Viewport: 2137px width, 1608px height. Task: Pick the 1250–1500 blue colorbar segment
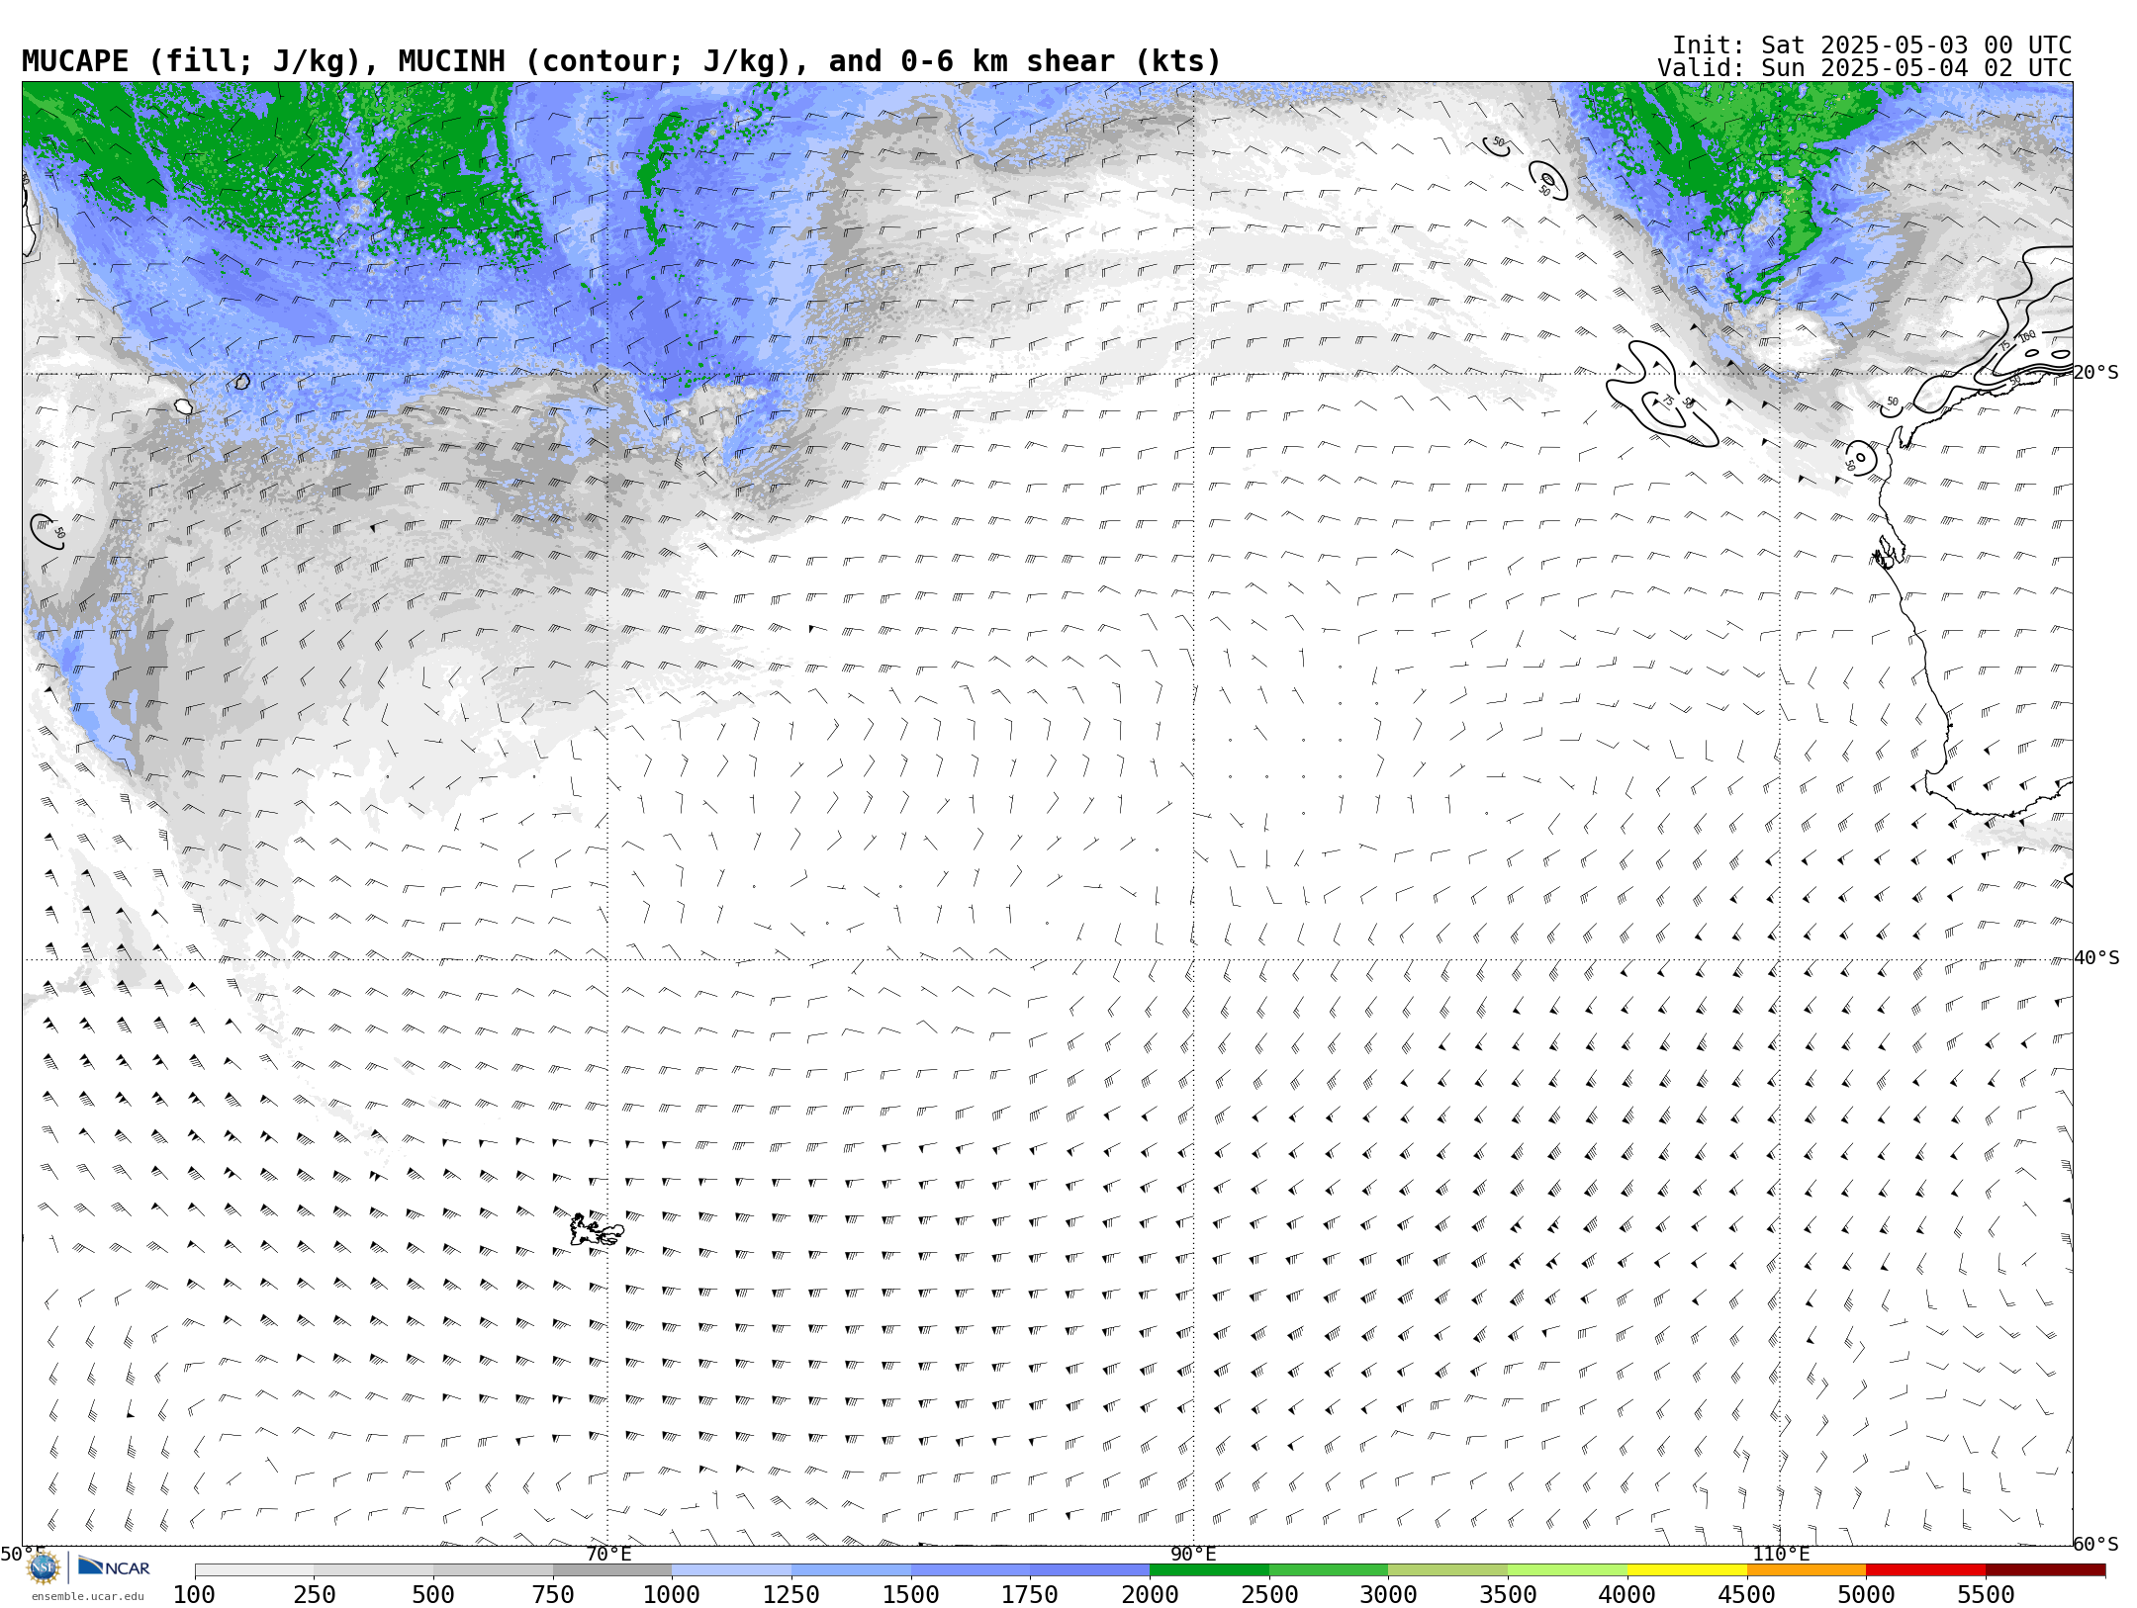pos(851,1570)
